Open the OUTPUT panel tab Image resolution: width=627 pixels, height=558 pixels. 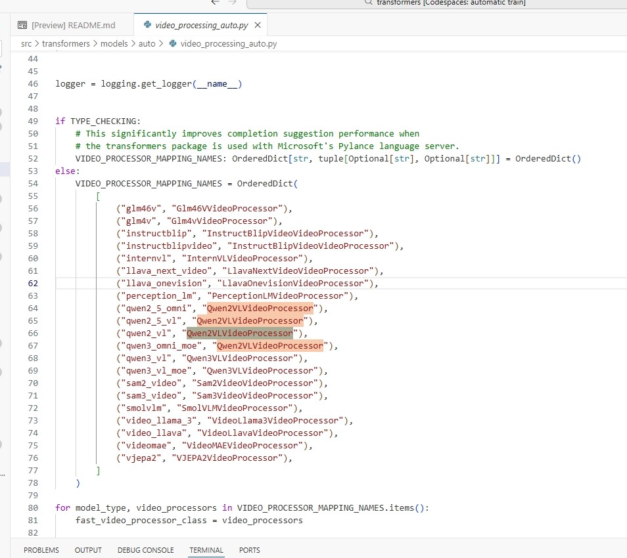click(88, 550)
